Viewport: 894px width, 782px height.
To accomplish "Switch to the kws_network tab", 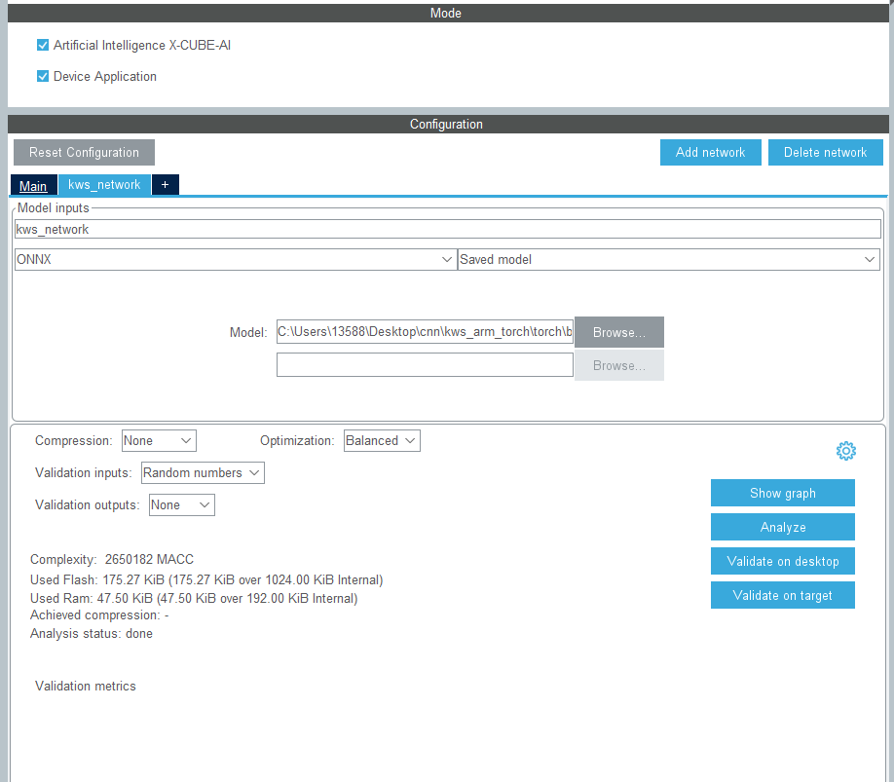I will pos(104,185).
